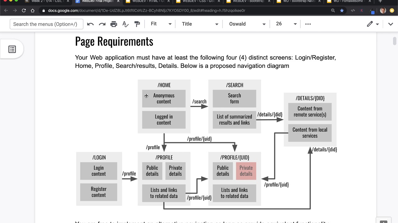398x223 pixels.
Task: Print the document
Action: [114, 24]
